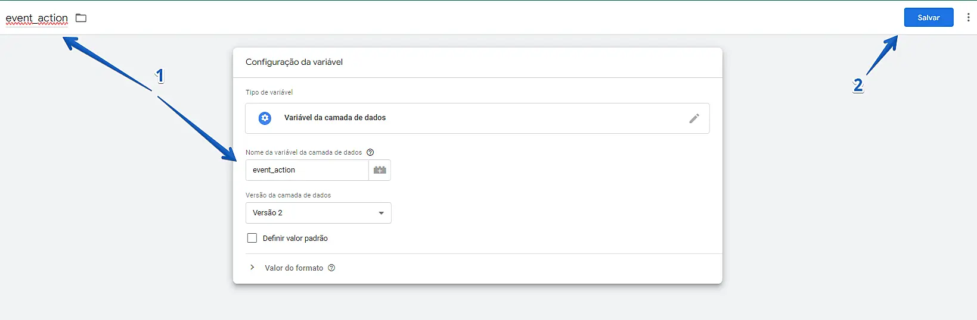Screen dimensions: 977x320
Task: Click the blue gear variable type icon
Action: click(265, 118)
